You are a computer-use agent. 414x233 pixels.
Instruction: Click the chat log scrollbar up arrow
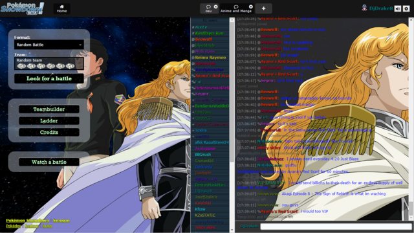click(x=411, y=20)
